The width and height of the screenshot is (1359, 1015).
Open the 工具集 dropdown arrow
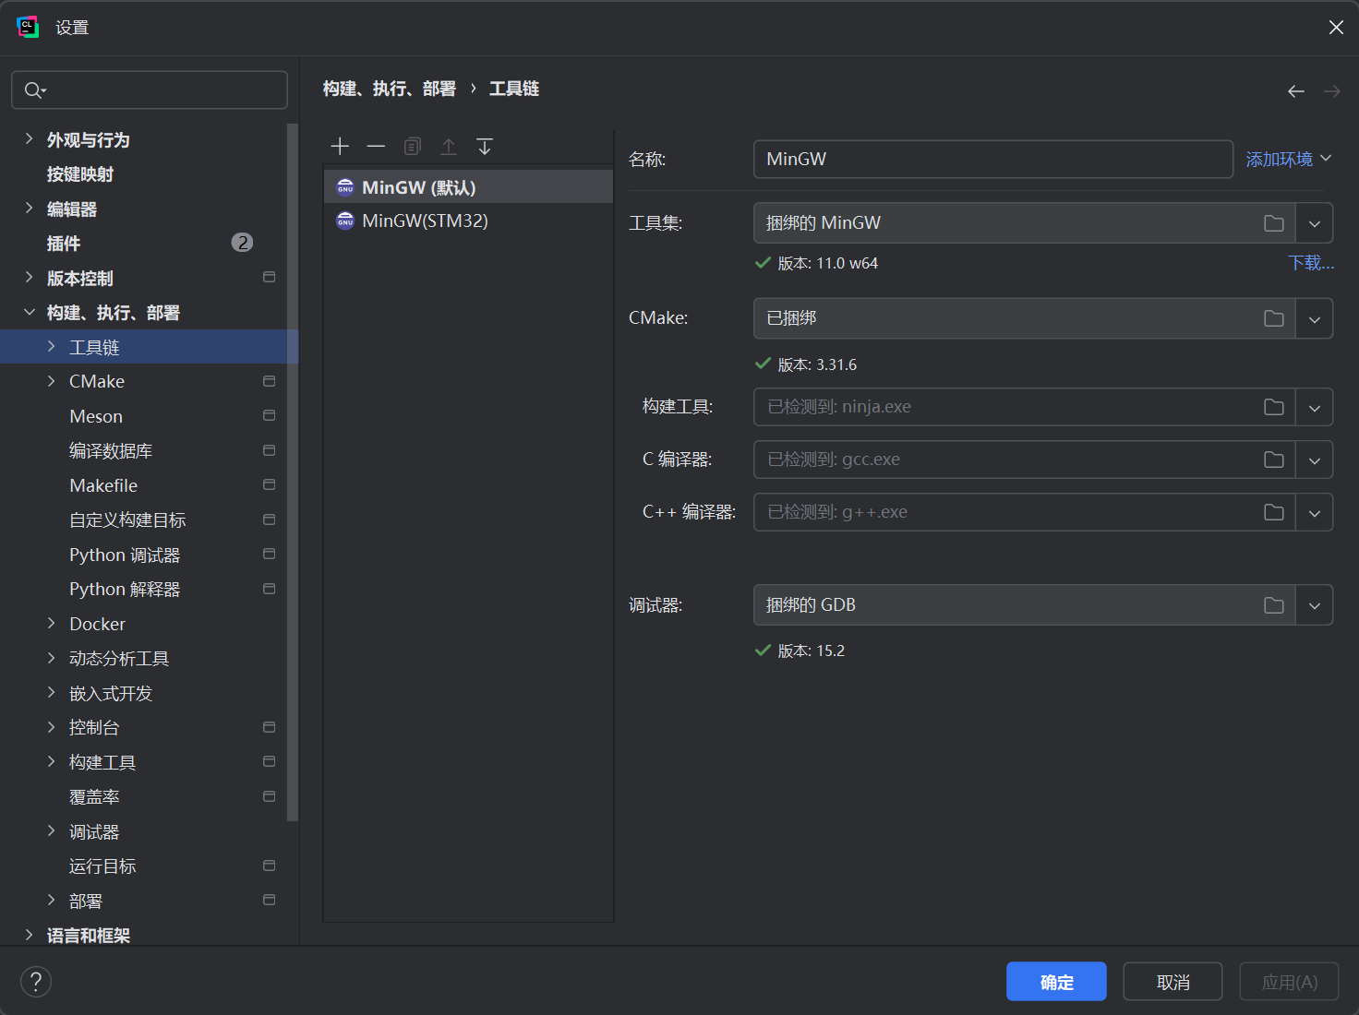coord(1315,223)
